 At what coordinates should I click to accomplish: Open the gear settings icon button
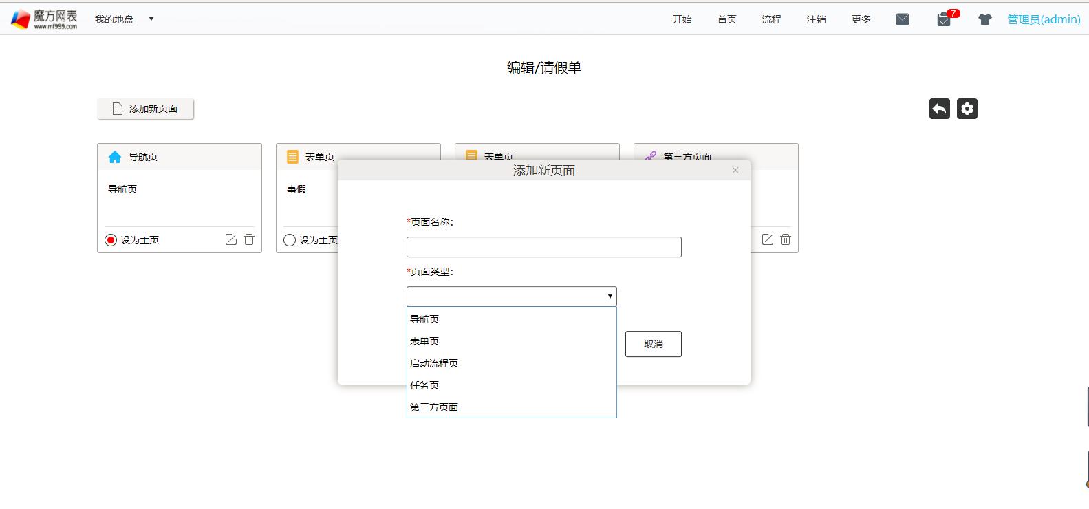click(967, 109)
